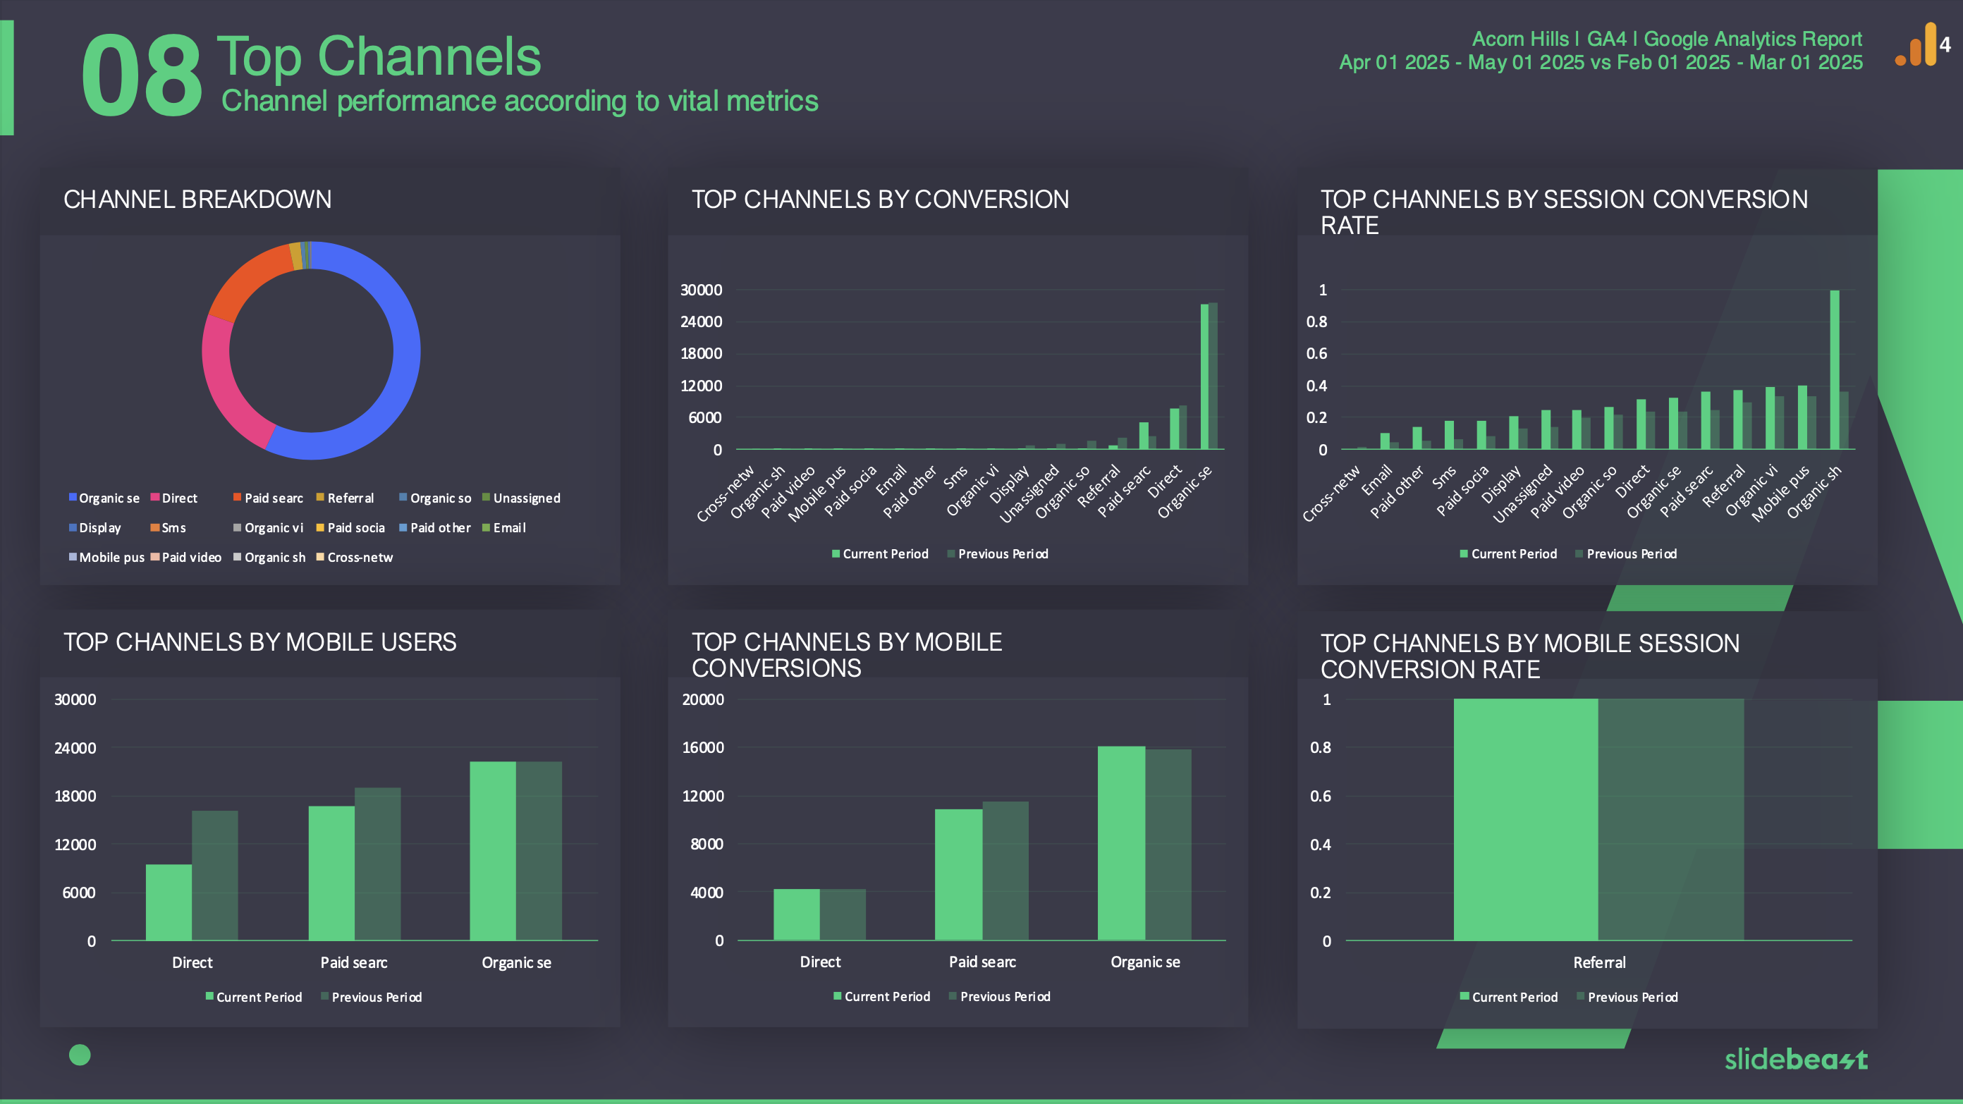Click the Top Channels main title
This screenshot has height=1104, width=1963.
click(379, 56)
